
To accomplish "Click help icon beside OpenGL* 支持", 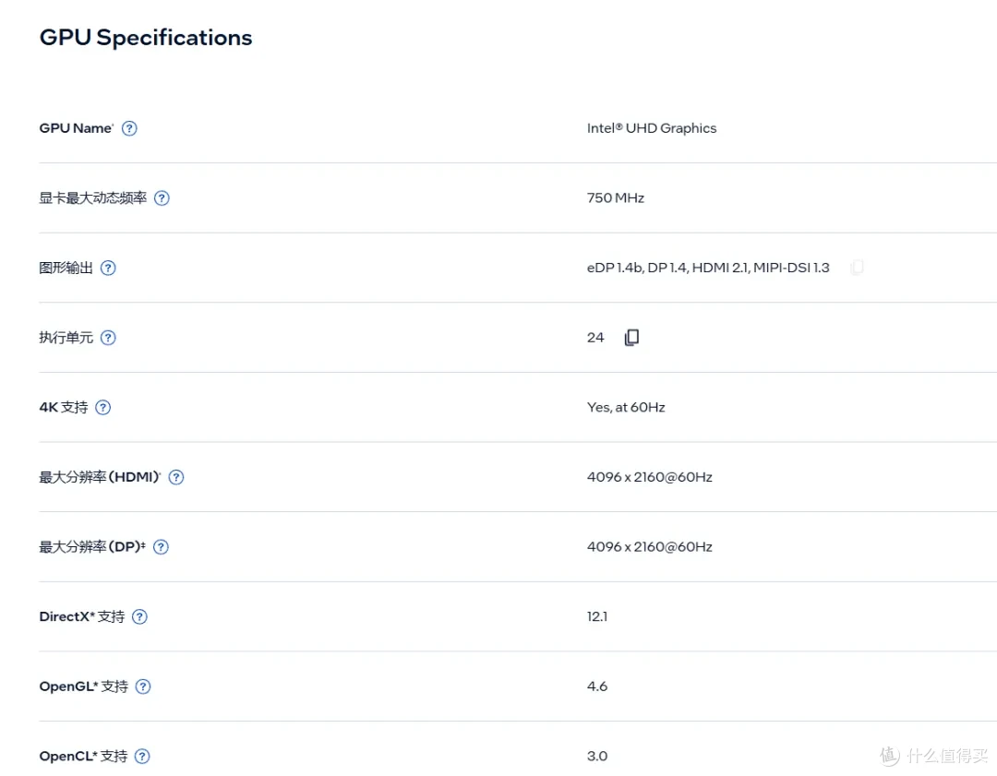I will (x=143, y=686).
